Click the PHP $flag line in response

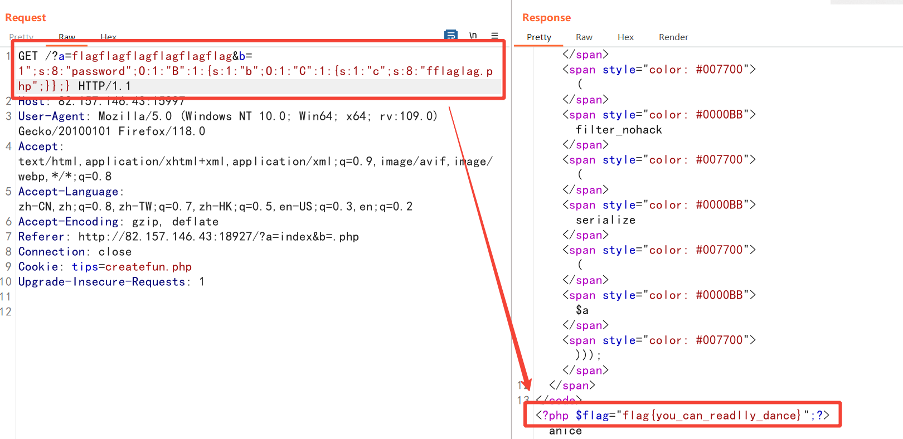pos(682,415)
